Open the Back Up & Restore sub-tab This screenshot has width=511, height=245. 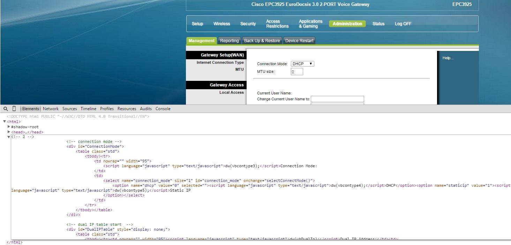262,41
